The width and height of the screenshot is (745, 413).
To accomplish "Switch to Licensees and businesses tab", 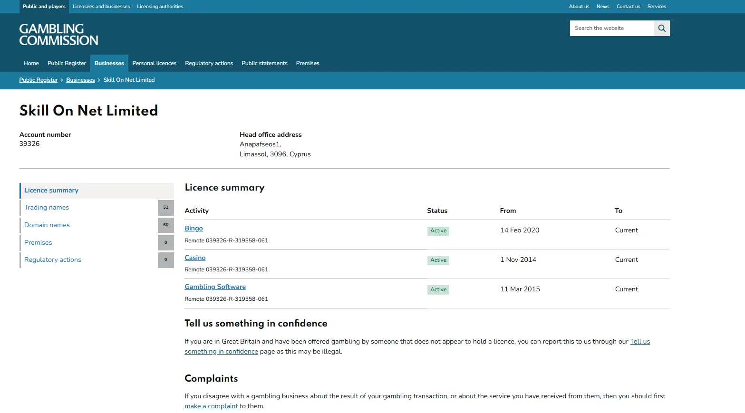I will pos(101,7).
